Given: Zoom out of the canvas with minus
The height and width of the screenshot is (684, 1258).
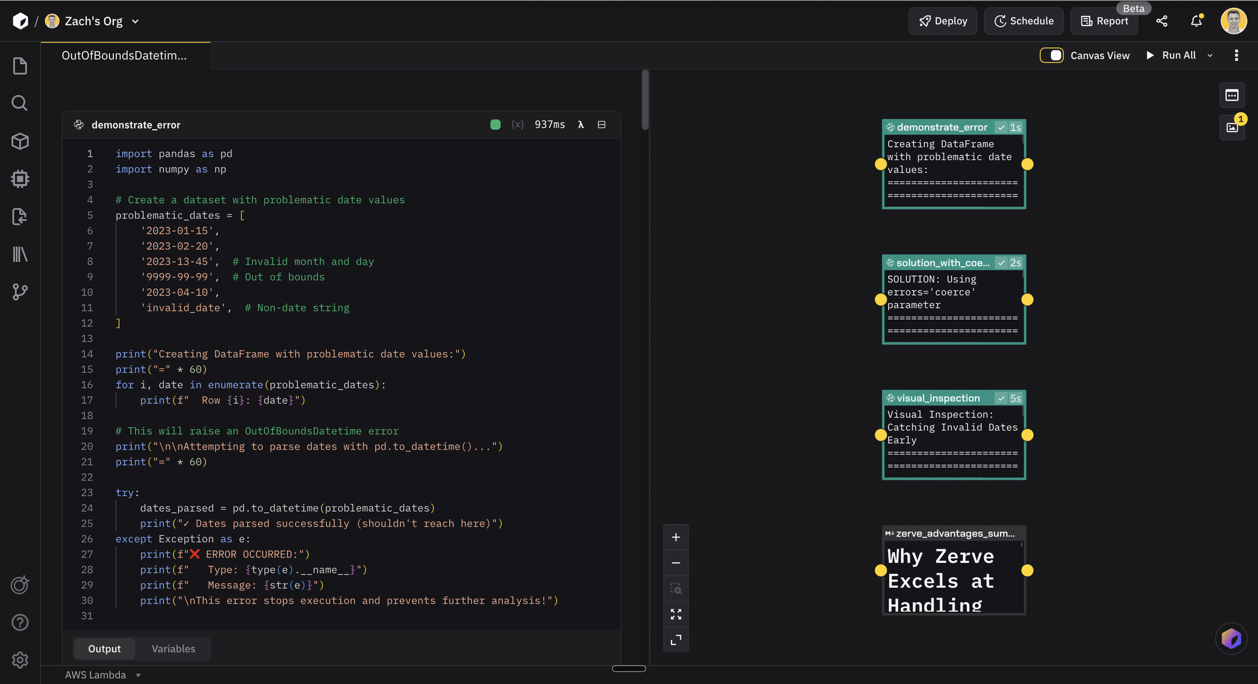Looking at the screenshot, I should [x=676, y=563].
